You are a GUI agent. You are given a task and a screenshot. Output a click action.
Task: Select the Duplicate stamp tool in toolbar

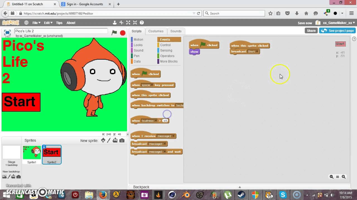click(x=115, y=23)
